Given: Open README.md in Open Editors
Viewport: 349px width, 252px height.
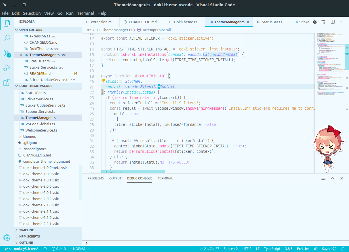Looking at the screenshot, I should pos(48,73).
